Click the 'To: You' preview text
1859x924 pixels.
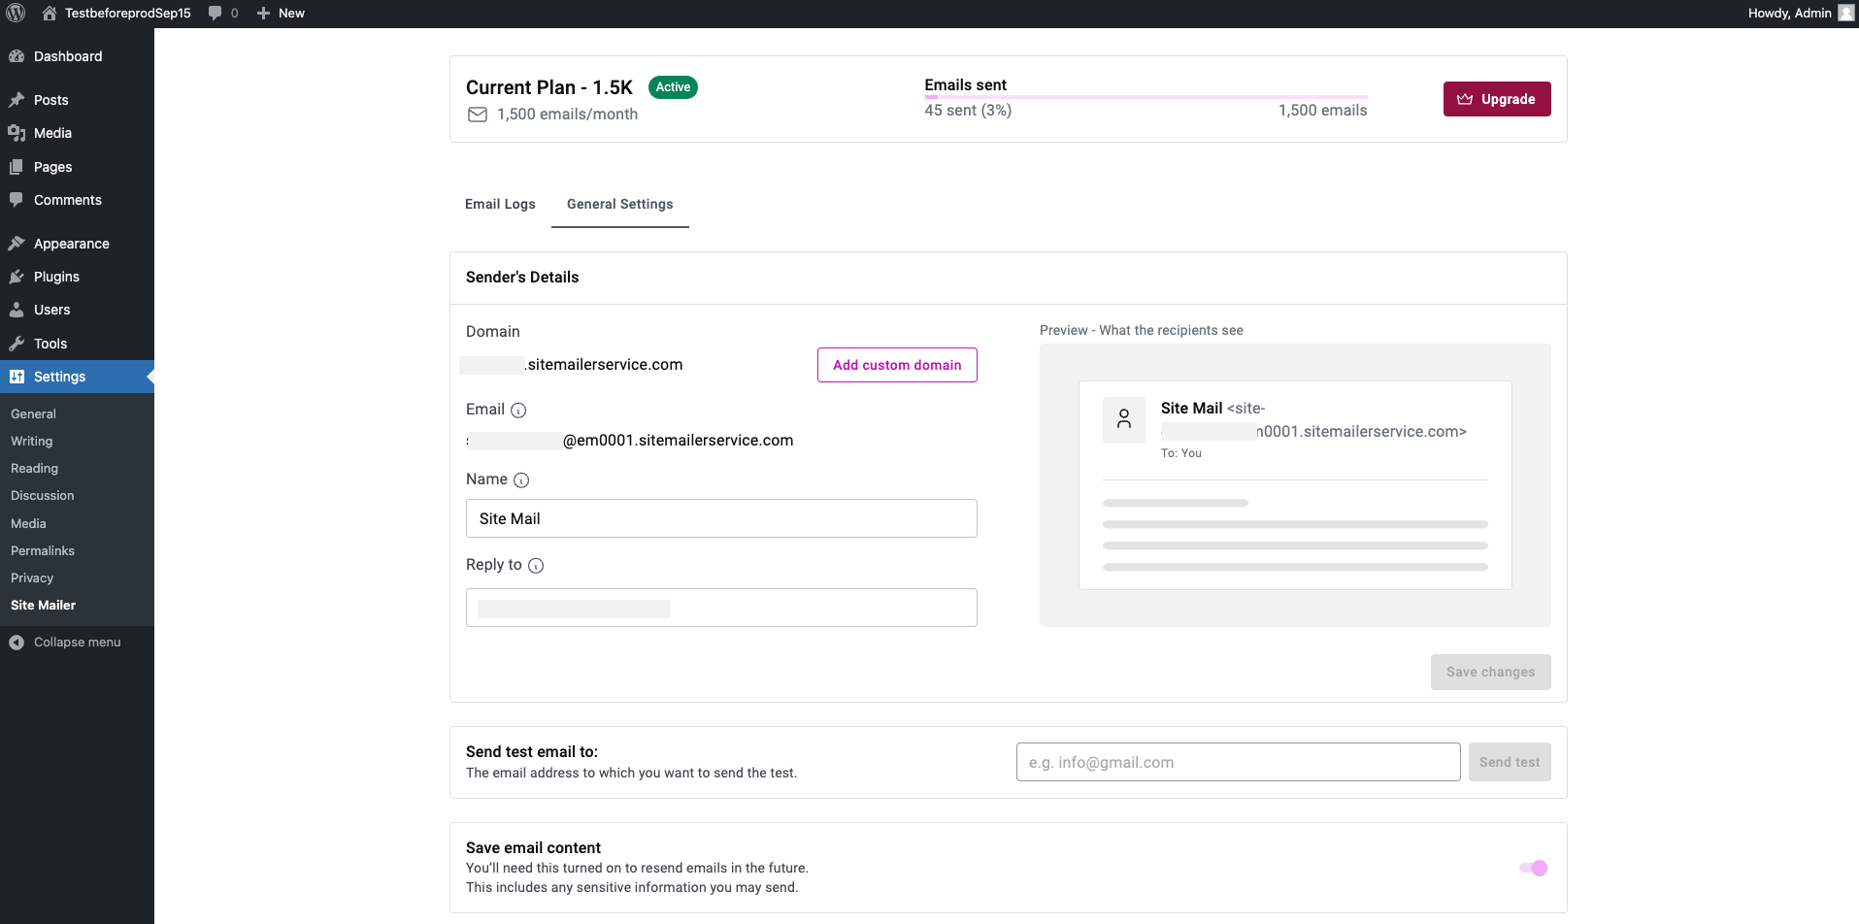coord(1181,453)
